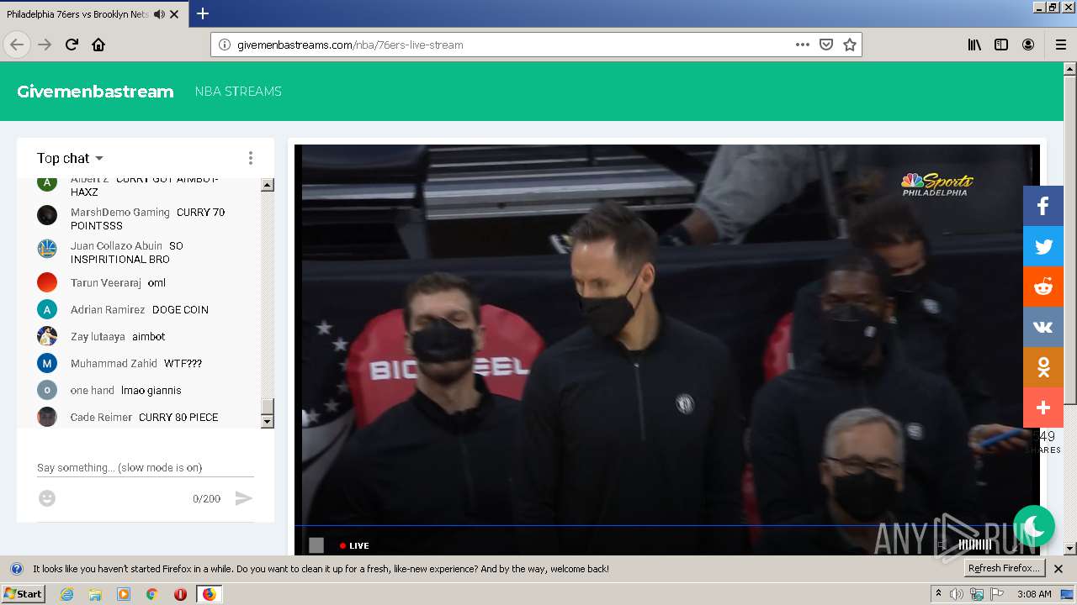Open emoji picker in chat
Screen dimensions: 1077x605
47,498
